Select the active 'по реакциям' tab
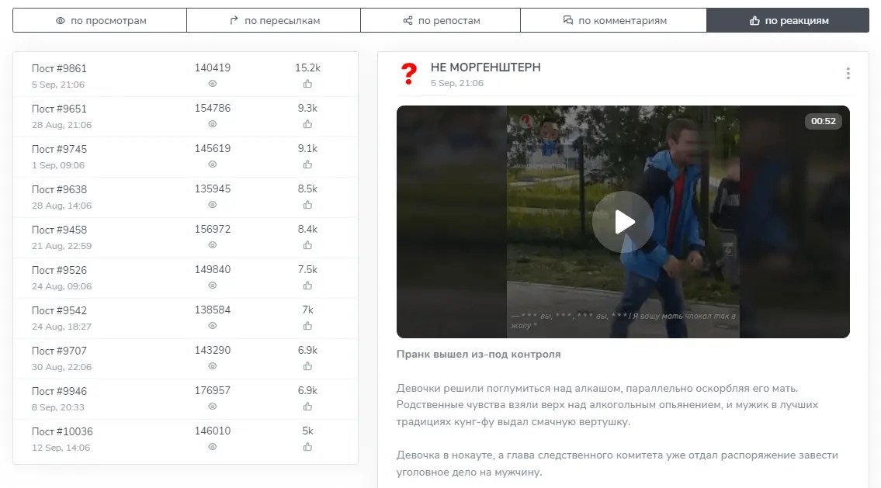This screenshot has width=881, height=488. click(788, 21)
